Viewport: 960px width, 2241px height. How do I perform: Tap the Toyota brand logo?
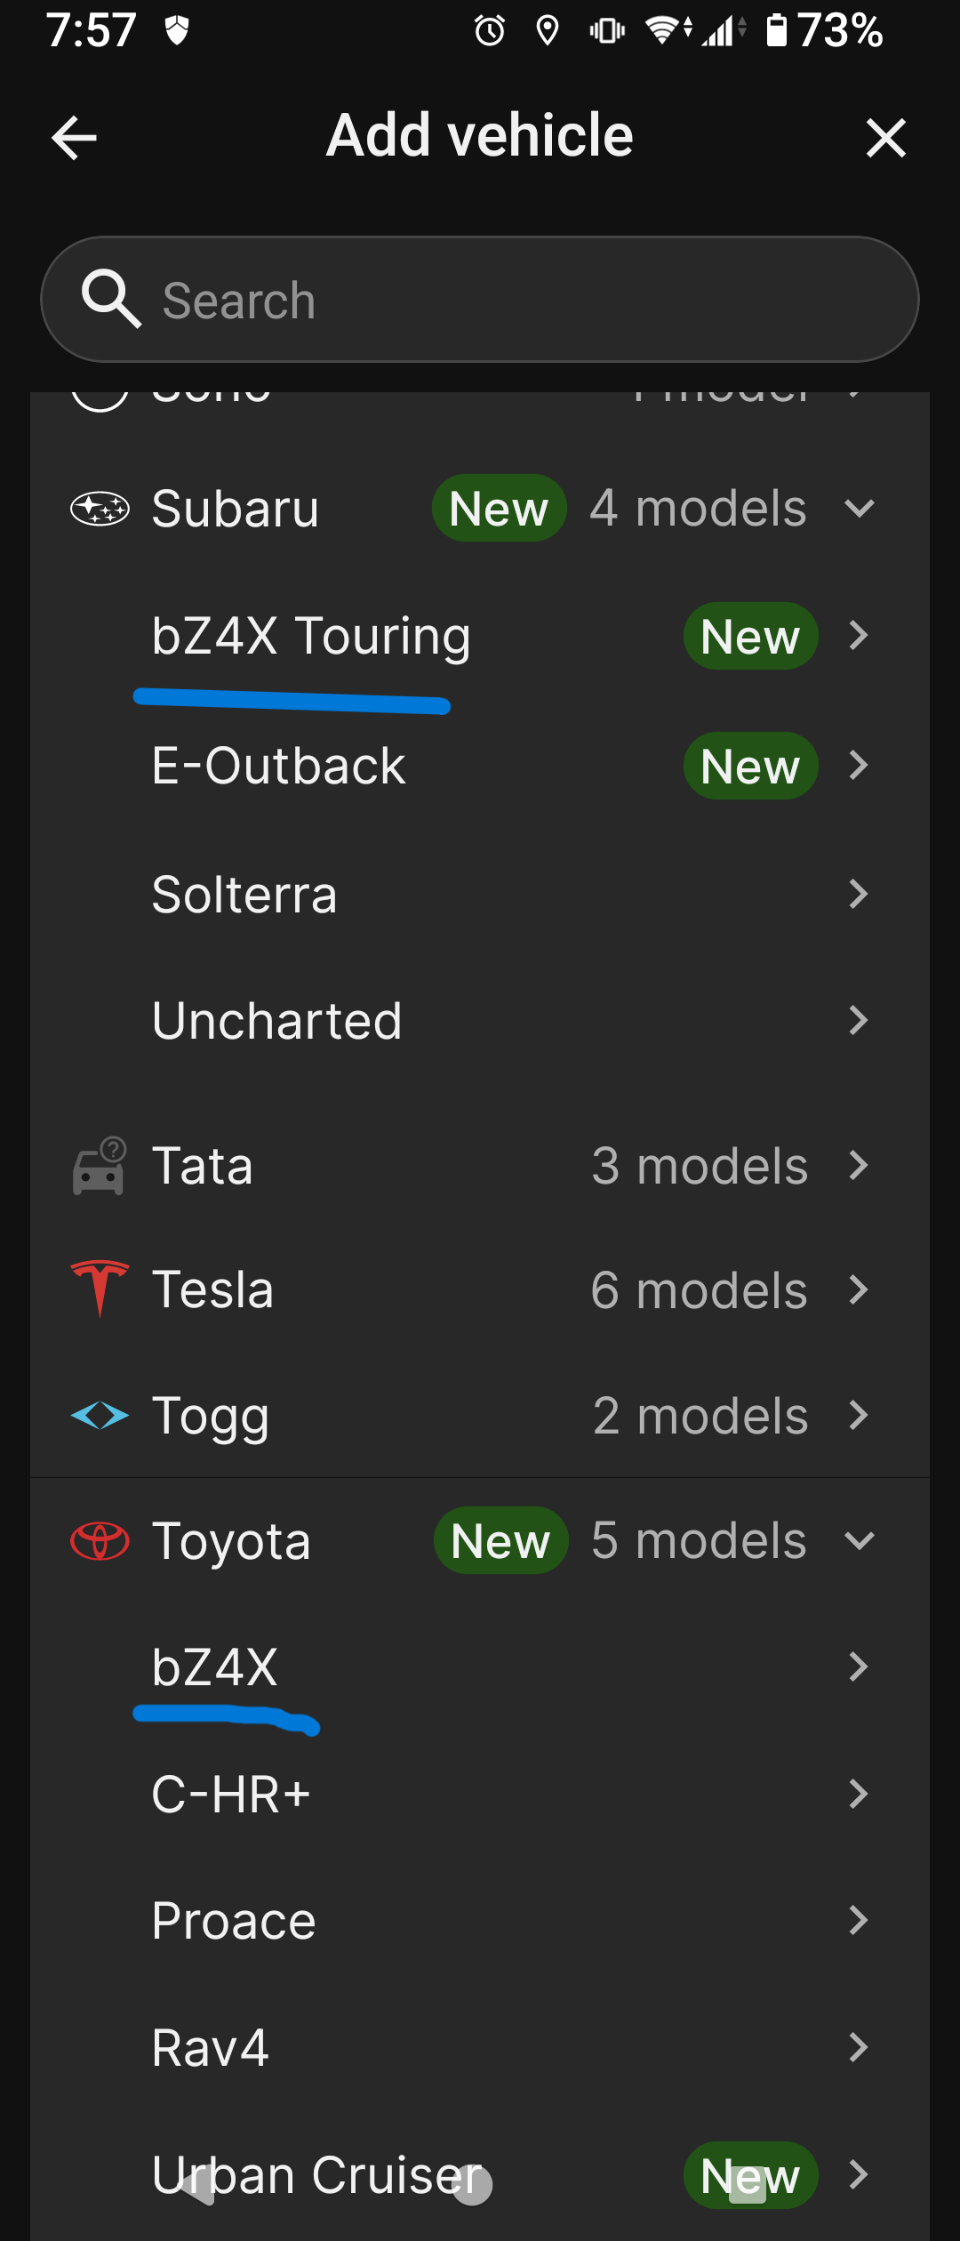100,1540
